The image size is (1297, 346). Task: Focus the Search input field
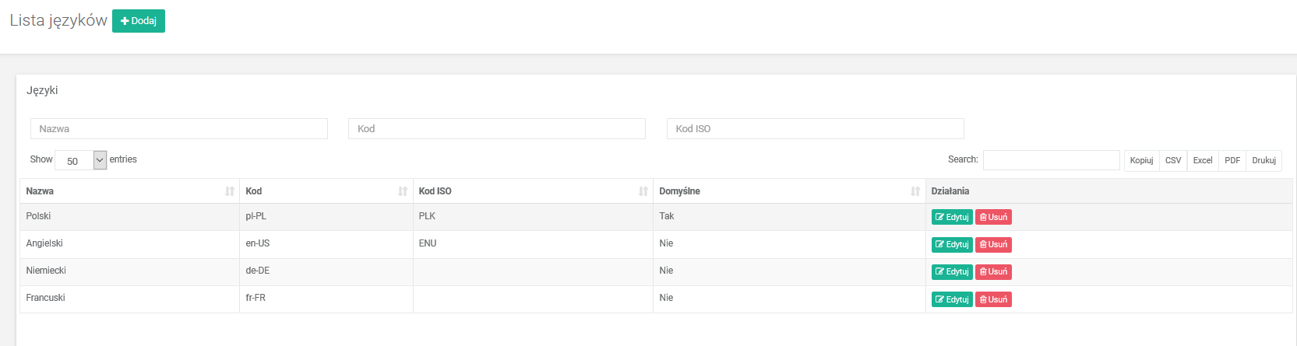tap(1051, 160)
